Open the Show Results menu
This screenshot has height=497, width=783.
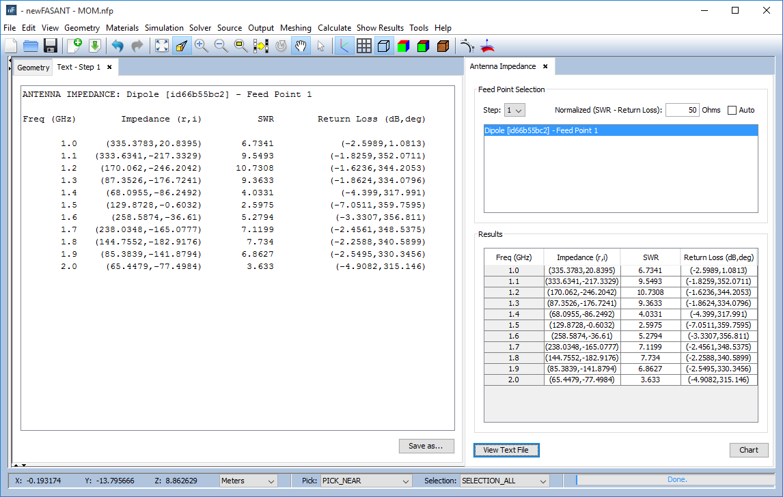click(380, 28)
